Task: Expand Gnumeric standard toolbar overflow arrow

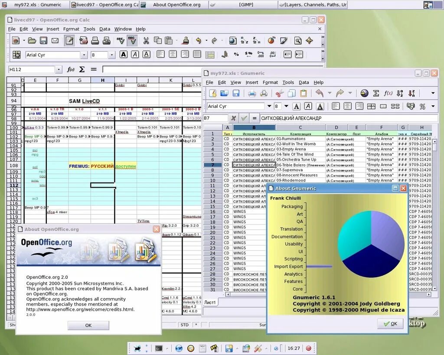Action: [433, 93]
